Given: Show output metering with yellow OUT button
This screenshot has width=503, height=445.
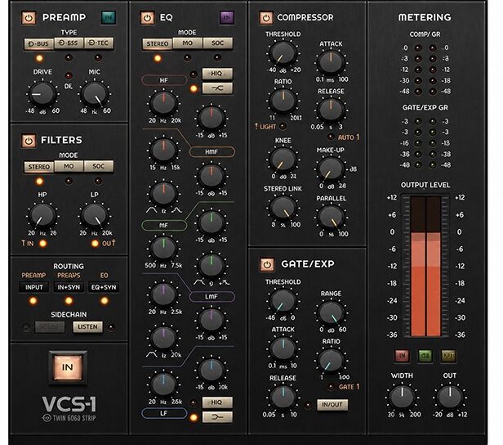Looking at the screenshot, I should click(448, 356).
